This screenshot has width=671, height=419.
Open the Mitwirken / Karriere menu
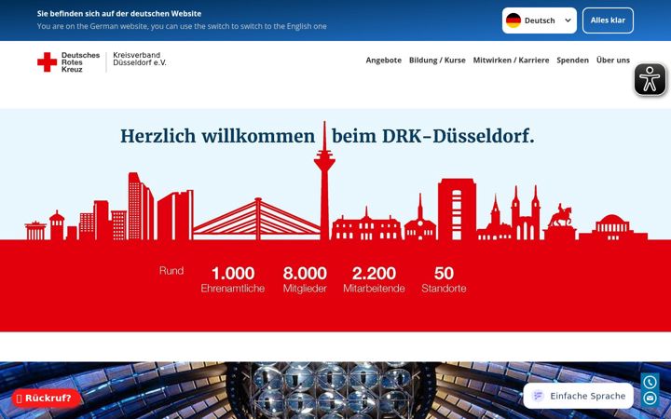tap(511, 61)
